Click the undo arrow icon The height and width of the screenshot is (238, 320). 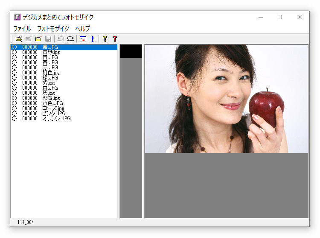pos(61,39)
